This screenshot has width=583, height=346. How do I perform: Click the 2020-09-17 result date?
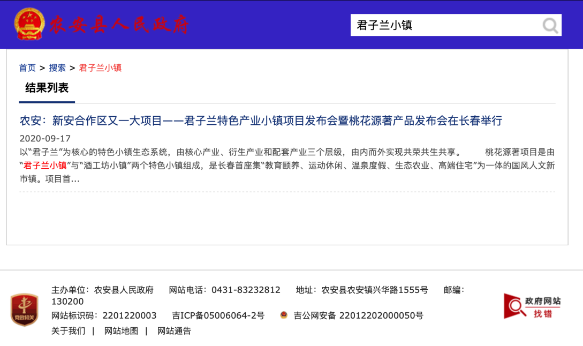45,138
